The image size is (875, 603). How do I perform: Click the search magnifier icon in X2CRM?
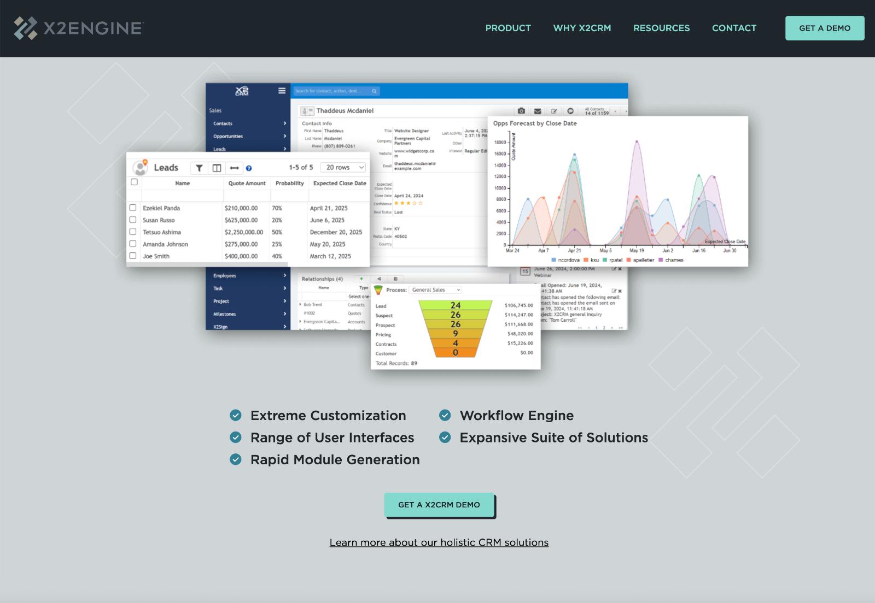[x=374, y=91]
